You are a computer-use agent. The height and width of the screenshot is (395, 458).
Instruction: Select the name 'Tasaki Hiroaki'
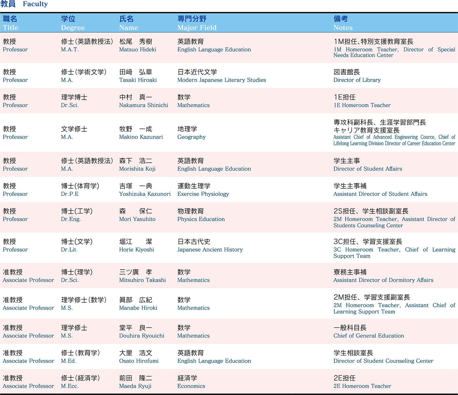[x=138, y=80]
